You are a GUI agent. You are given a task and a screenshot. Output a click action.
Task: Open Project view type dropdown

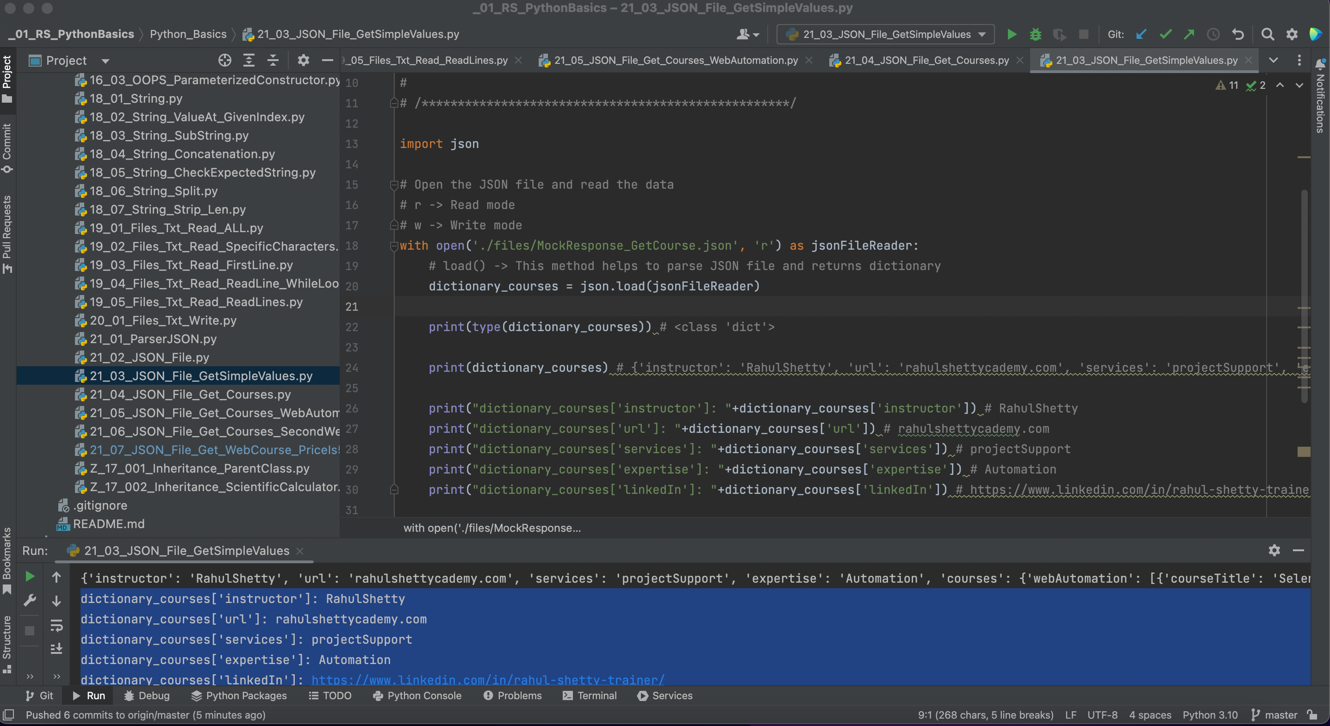point(106,61)
